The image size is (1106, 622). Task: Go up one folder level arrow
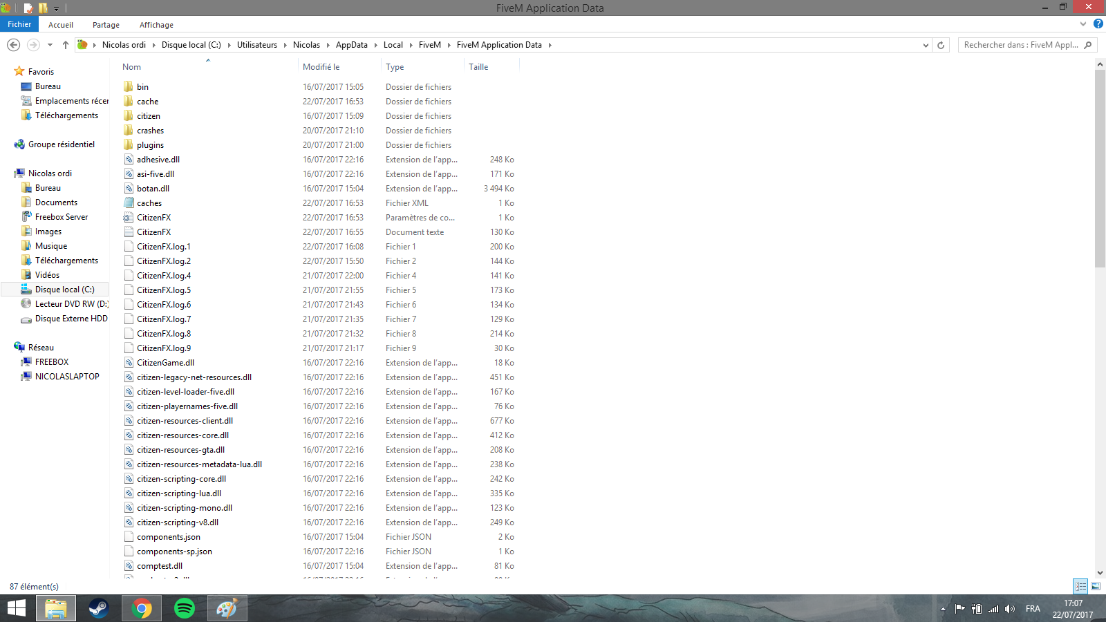(x=66, y=45)
